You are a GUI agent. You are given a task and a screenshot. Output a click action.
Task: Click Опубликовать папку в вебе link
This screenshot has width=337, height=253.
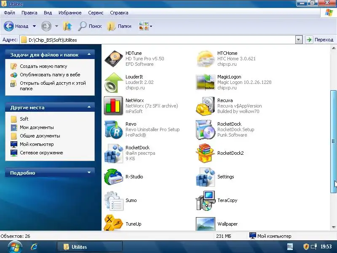click(50, 75)
